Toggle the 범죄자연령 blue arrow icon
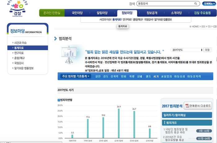 coord(59,100)
